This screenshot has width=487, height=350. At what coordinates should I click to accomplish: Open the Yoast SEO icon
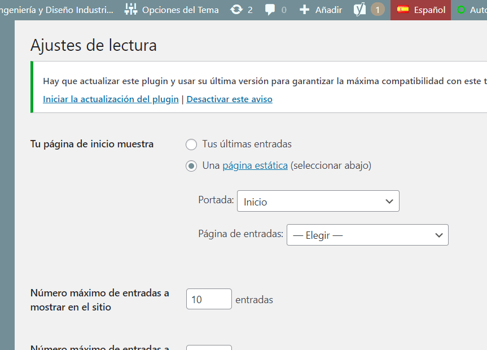[x=359, y=10]
